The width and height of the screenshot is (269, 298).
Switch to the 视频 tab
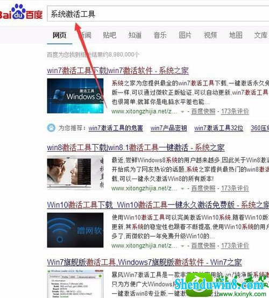210,36
